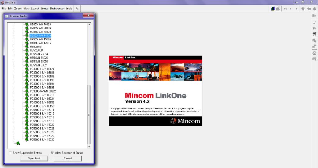
Task: Open the Preferences menu
Action: 57,8
